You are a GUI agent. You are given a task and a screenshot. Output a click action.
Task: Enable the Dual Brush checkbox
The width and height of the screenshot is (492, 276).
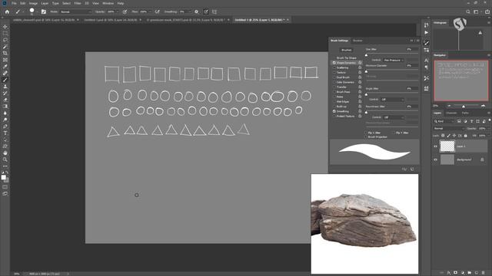(334, 77)
